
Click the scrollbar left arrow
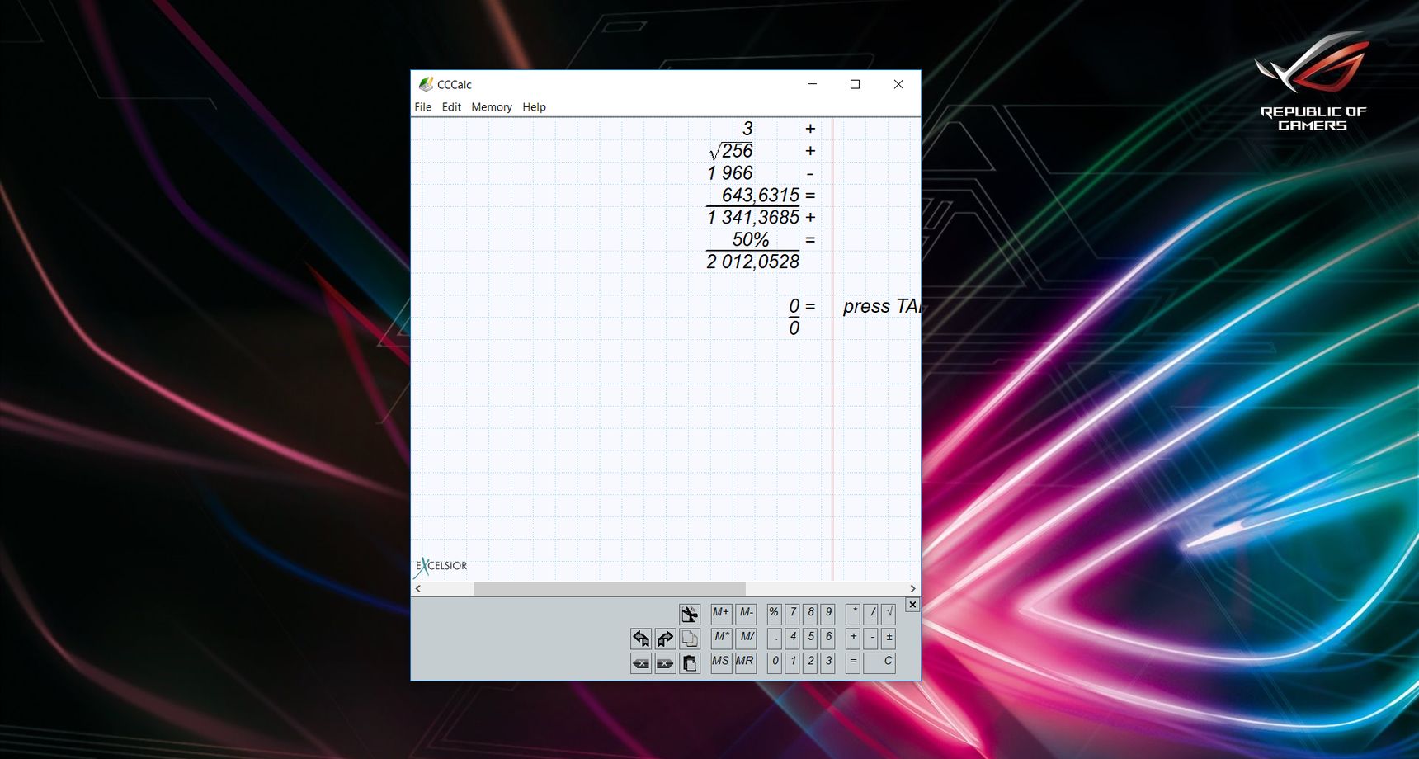point(418,588)
